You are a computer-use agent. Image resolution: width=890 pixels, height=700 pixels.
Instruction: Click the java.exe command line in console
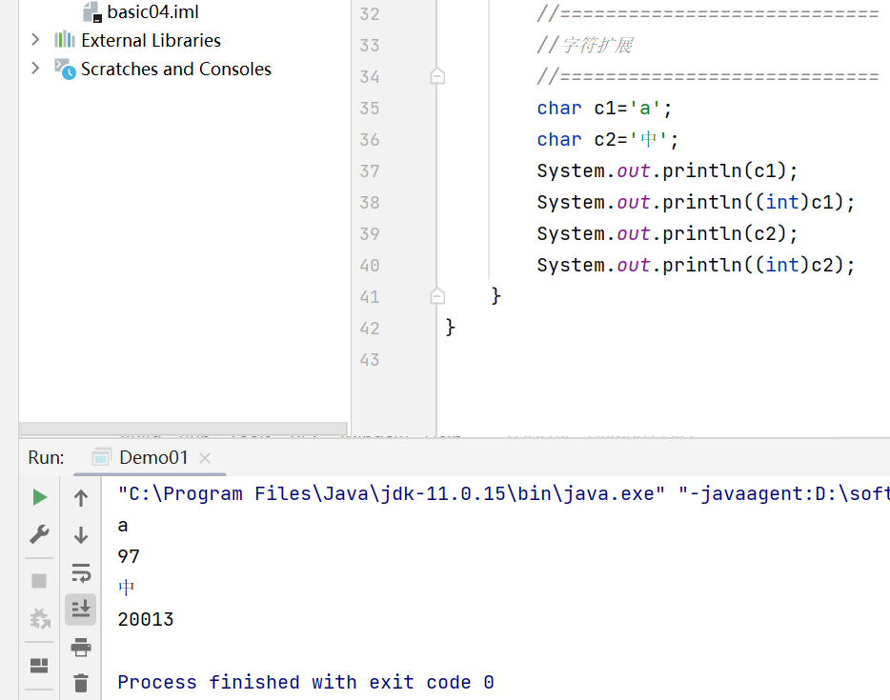[503, 493]
